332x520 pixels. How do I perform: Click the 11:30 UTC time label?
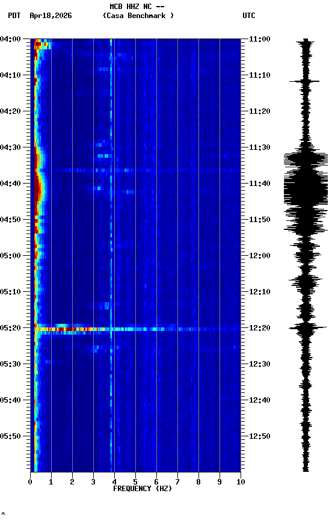(259, 147)
